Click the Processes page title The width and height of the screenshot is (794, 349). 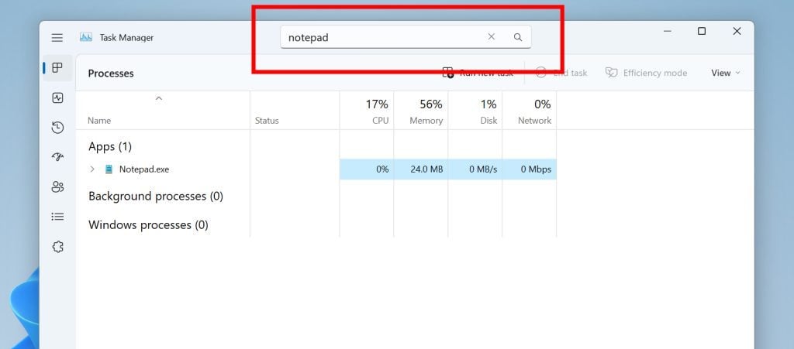pos(111,74)
